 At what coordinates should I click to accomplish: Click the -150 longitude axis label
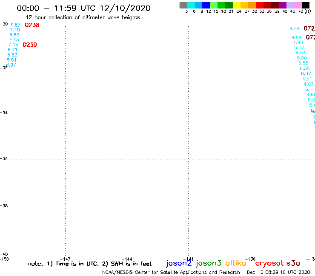4,259
